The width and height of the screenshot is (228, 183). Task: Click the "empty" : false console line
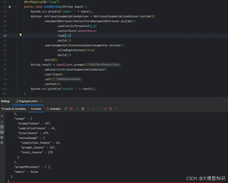pyautogui.click(x=26, y=172)
